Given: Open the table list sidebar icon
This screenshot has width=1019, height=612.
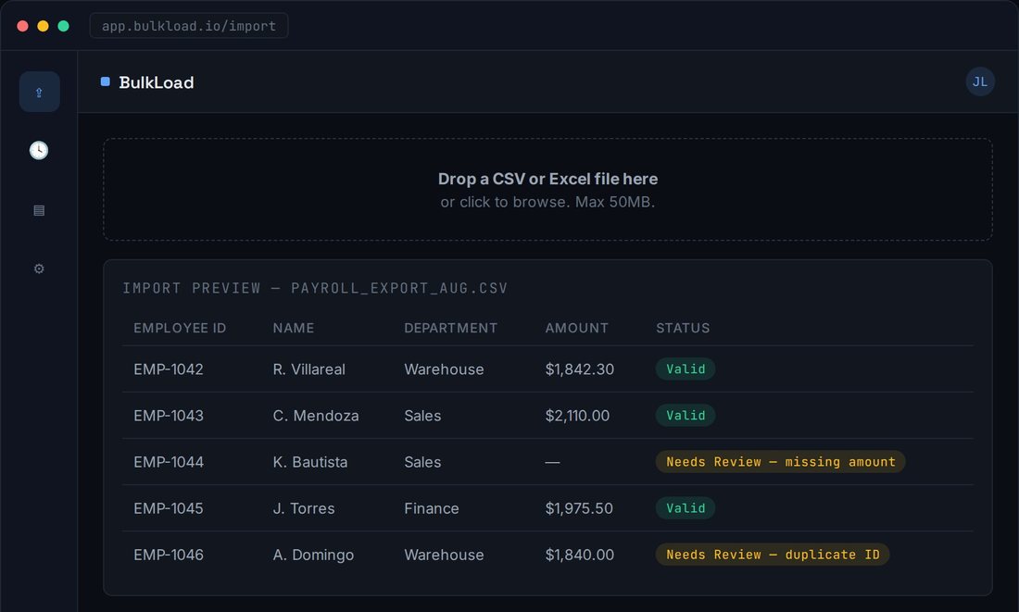Looking at the screenshot, I should click(x=39, y=210).
